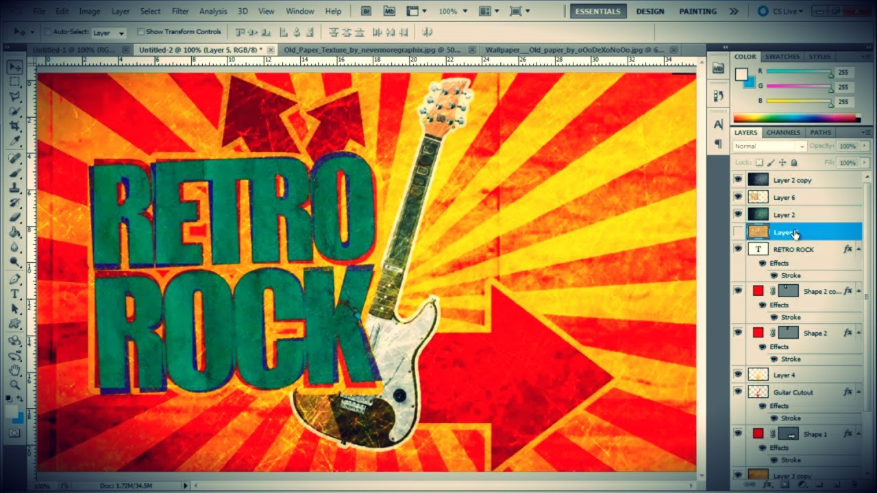The image size is (877, 493).
Task: Show more workspaces with double-arrow button
Action: (x=734, y=12)
